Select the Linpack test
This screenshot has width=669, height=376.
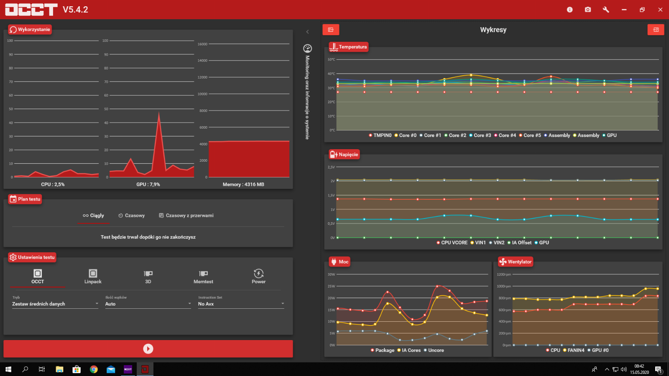tap(93, 277)
